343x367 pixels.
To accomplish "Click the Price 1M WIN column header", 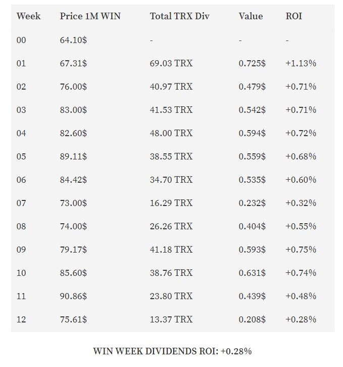I will point(90,16).
